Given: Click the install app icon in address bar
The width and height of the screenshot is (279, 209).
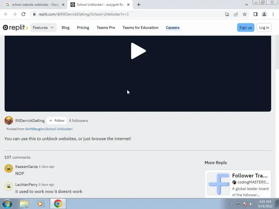Looking at the screenshot, I should [227, 14].
